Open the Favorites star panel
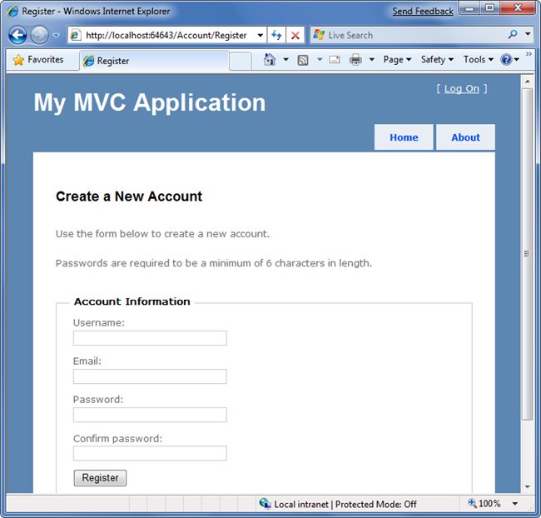The image size is (541, 518). [x=38, y=60]
